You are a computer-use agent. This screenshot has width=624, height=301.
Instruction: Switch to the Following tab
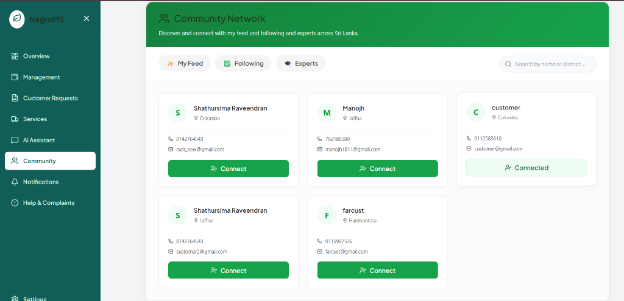click(x=243, y=63)
